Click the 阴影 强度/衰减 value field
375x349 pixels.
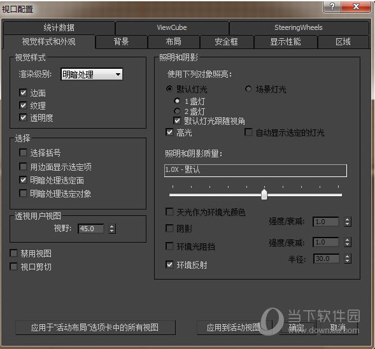click(x=326, y=222)
